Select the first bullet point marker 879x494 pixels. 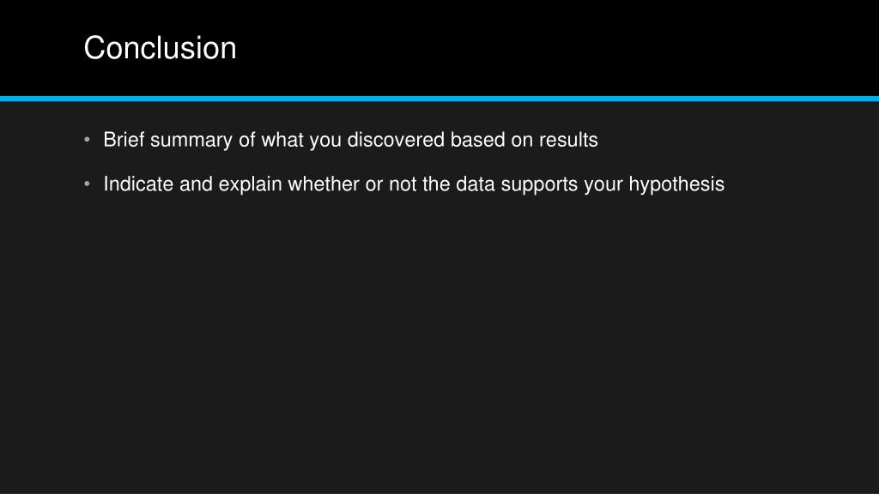(87, 139)
